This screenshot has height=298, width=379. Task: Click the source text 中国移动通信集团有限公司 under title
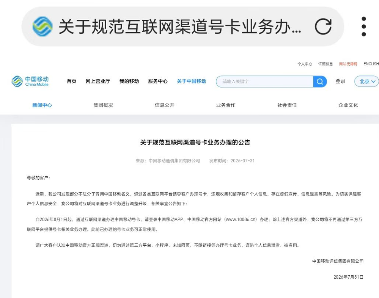pos(174,161)
